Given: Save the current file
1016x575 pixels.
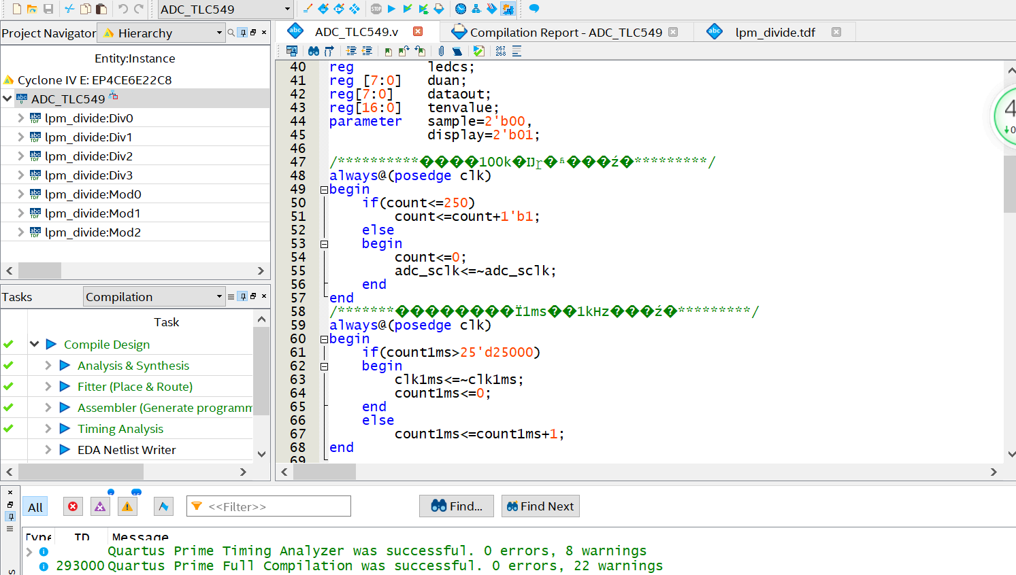Looking at the screenshot, I should [x=48, y=9].
